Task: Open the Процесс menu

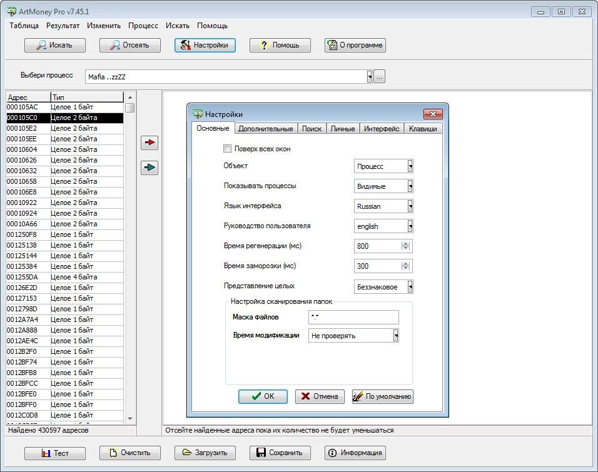Action: click(x=143, y=26)
